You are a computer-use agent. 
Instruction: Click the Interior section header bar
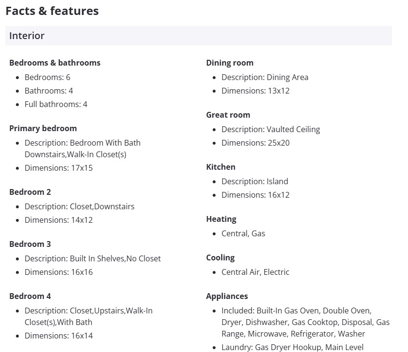pos(198,36)
